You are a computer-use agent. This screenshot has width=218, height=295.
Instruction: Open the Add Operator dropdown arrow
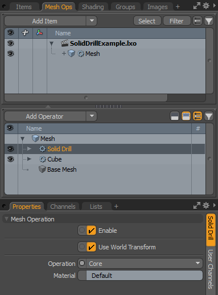pos(92,116)
